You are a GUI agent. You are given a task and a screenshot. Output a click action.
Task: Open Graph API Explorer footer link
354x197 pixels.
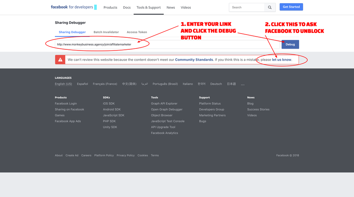[164, 103]
